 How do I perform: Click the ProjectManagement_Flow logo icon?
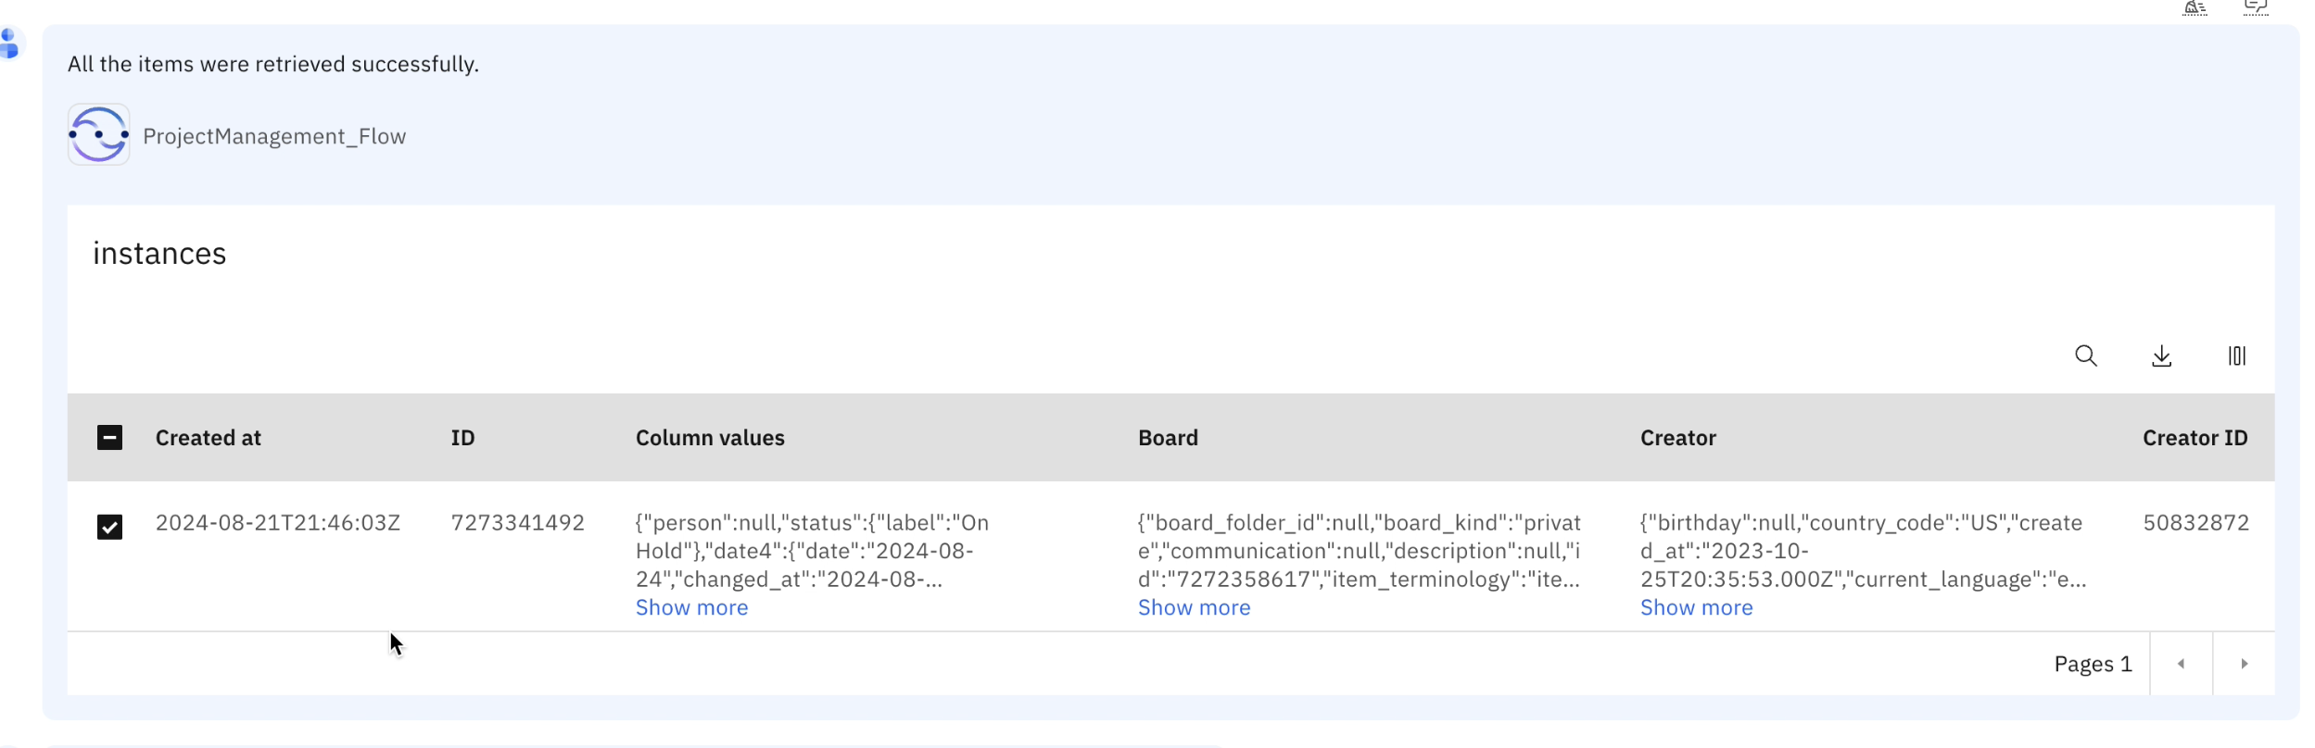coord(98,135)
